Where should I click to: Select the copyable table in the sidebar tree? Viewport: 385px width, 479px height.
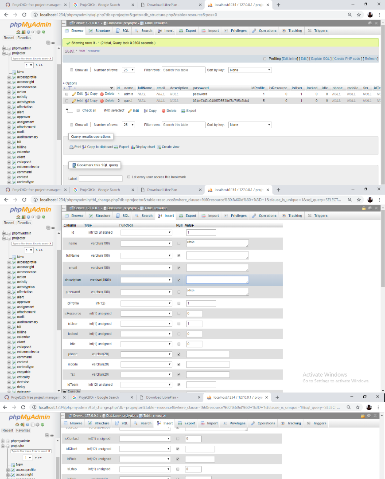coord(23,372)
